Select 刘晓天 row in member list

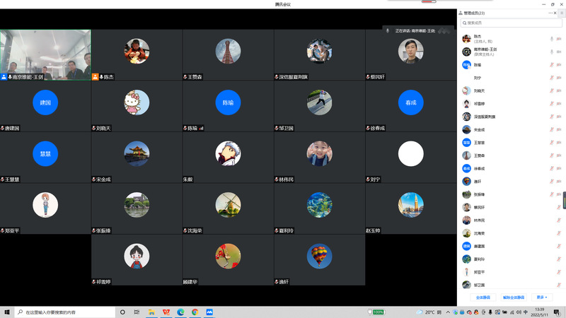(511, 91)
